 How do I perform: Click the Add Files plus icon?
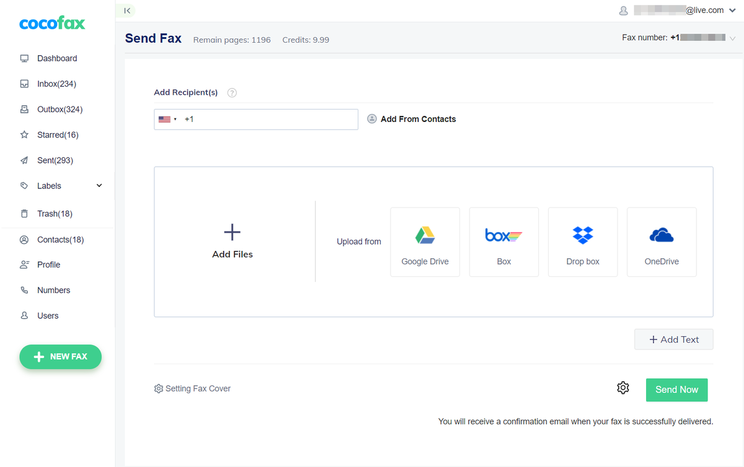point(232,233)
